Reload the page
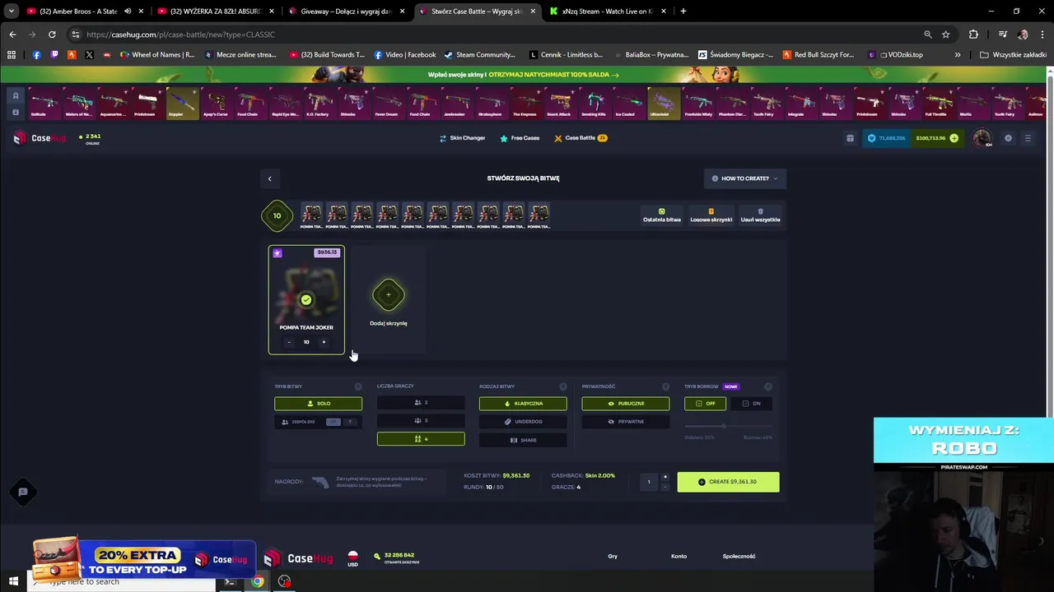 click(x=52, y=35)
